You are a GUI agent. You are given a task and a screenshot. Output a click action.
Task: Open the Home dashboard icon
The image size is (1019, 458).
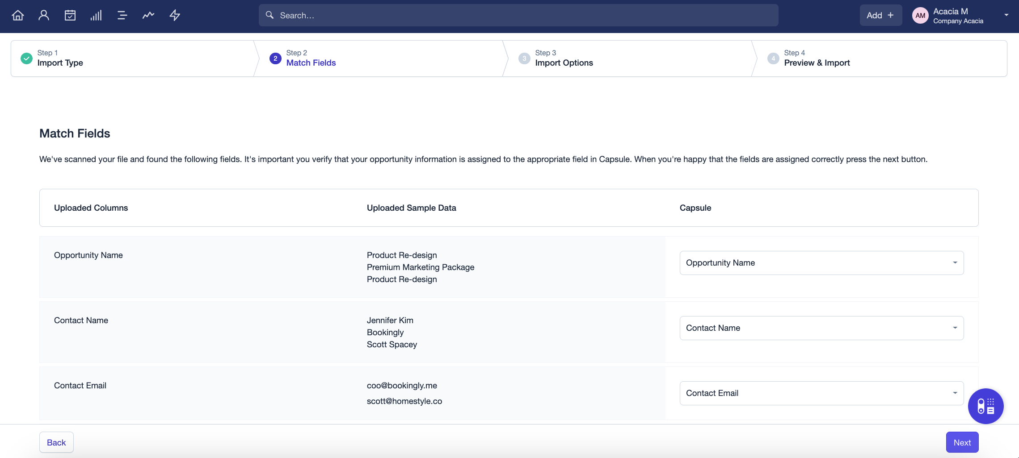tap(18, 15)
